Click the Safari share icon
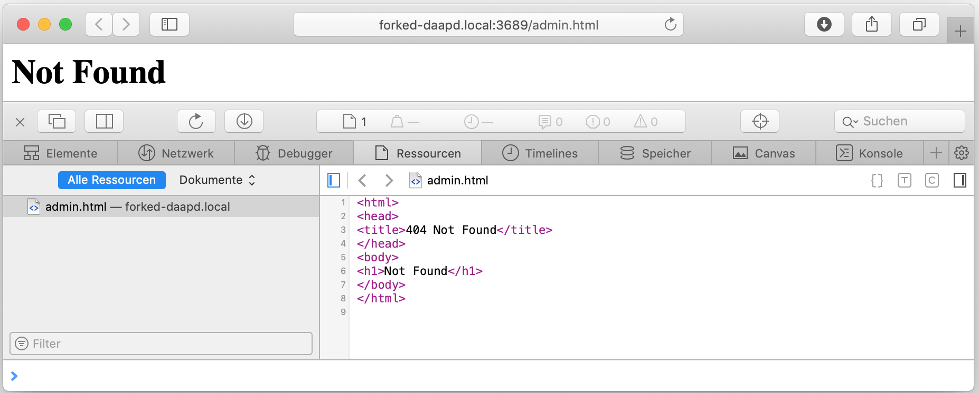The width and height of the screenshot is (979, 393). click(871, 24)
